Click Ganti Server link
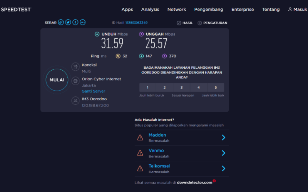This screenshot has height=192, width=308. point(93,91)
